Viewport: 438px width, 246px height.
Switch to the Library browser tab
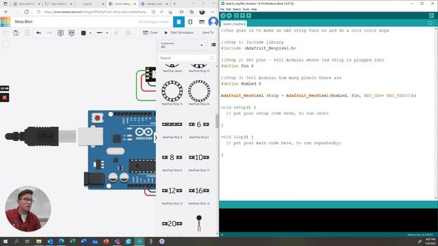[x=154, y=4]
